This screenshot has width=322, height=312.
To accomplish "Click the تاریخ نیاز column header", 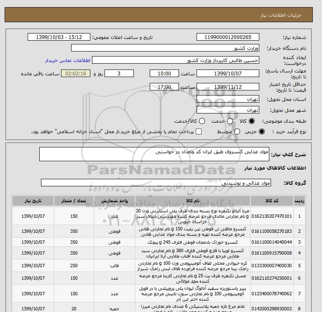I will coord(33,201).
